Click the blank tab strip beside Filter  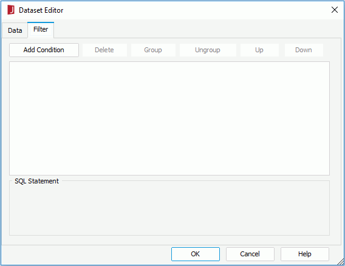coord(197,30)
